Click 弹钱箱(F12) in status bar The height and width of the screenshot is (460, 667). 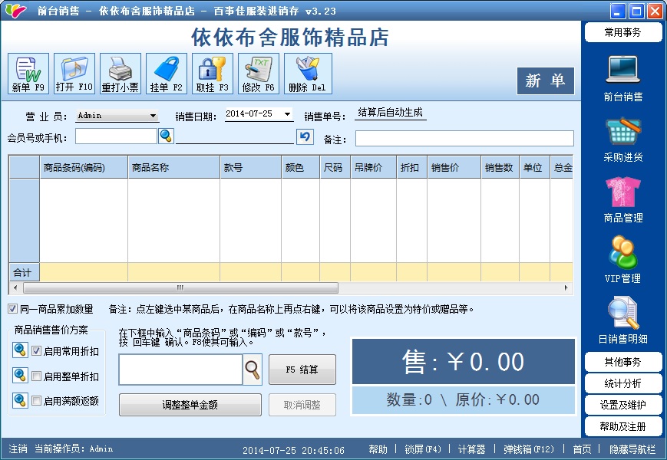[x=529, y=449]
